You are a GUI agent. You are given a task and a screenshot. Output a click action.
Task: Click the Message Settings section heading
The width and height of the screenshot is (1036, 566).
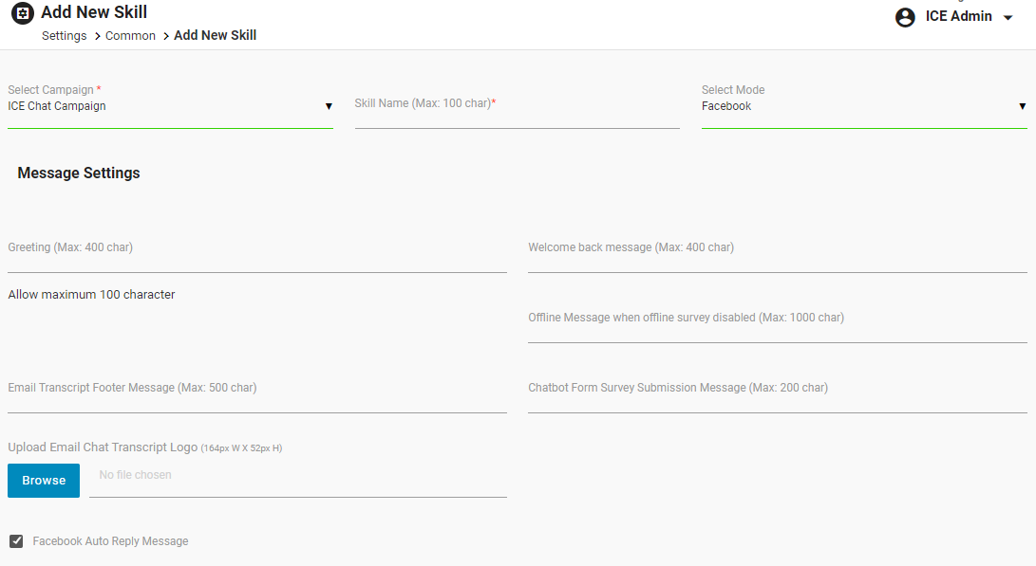click(79, 173)
